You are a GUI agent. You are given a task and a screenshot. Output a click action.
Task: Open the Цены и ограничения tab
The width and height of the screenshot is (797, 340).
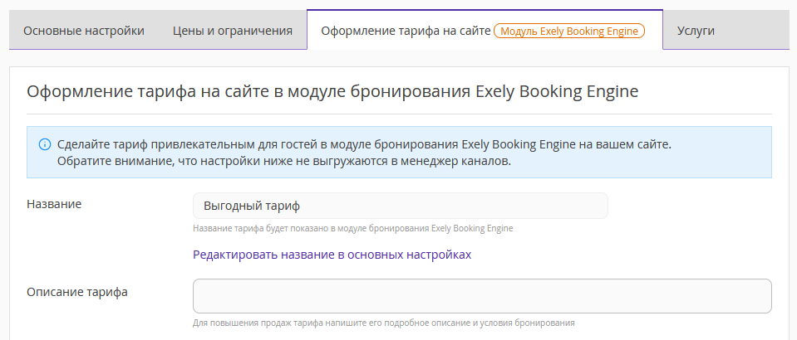tap(233, 31)
